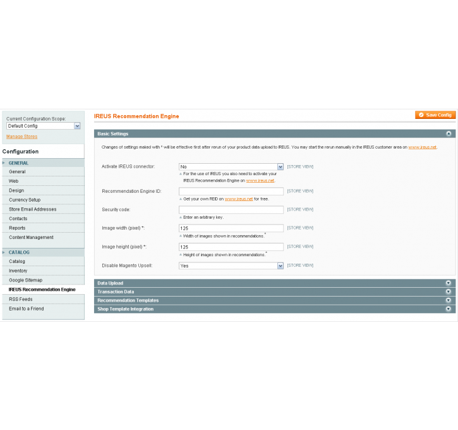This screenshot has height=430, width=458.
Task: Open www.ireus.net link under Recommendation Engine ID
Action: [x=239, y=199]
